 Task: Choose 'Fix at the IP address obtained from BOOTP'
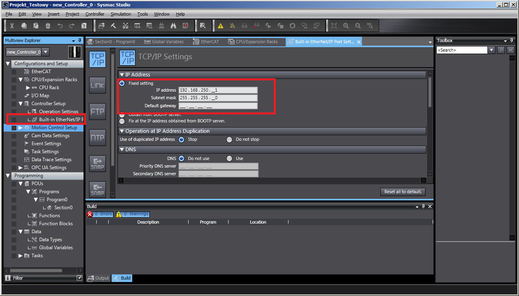click(x=122, y=121)
